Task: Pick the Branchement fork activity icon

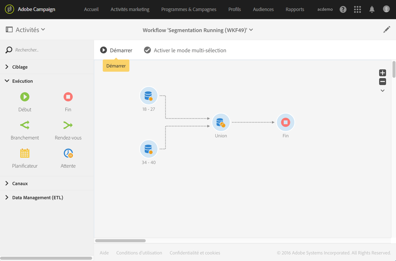Action: click(x=25, y=125)
